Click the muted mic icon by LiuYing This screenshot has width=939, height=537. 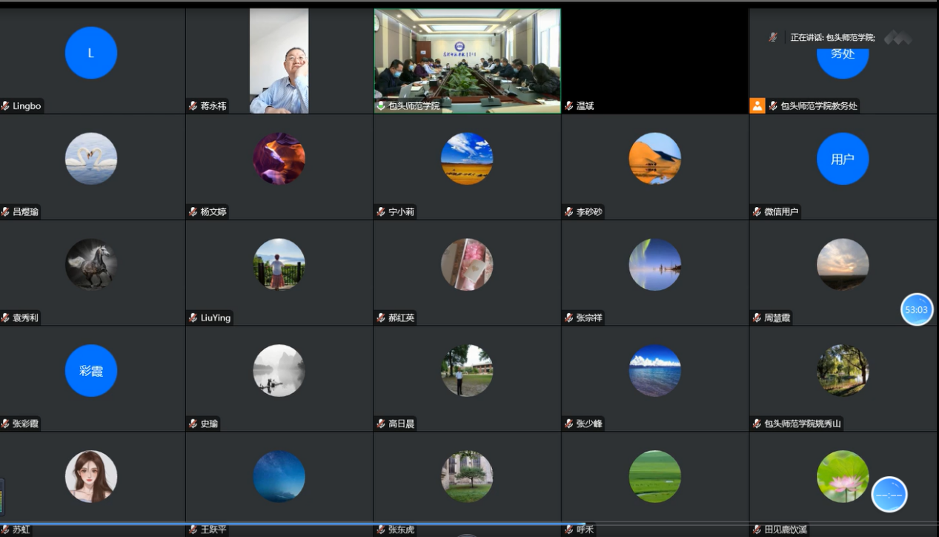(x=193, y=318)
